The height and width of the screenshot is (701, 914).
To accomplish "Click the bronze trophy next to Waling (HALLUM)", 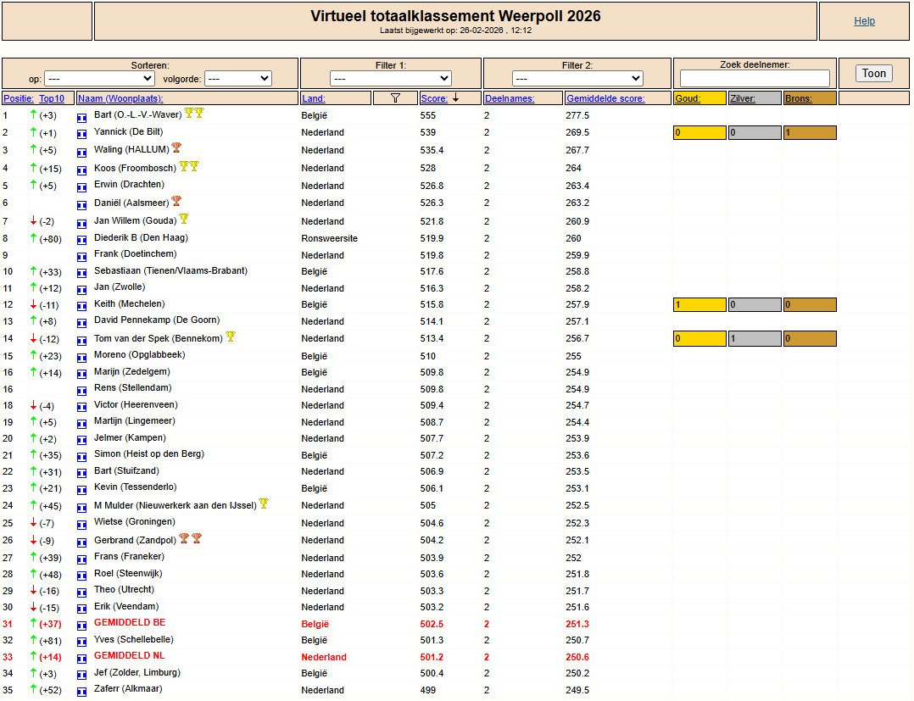I will pos(176,148).
